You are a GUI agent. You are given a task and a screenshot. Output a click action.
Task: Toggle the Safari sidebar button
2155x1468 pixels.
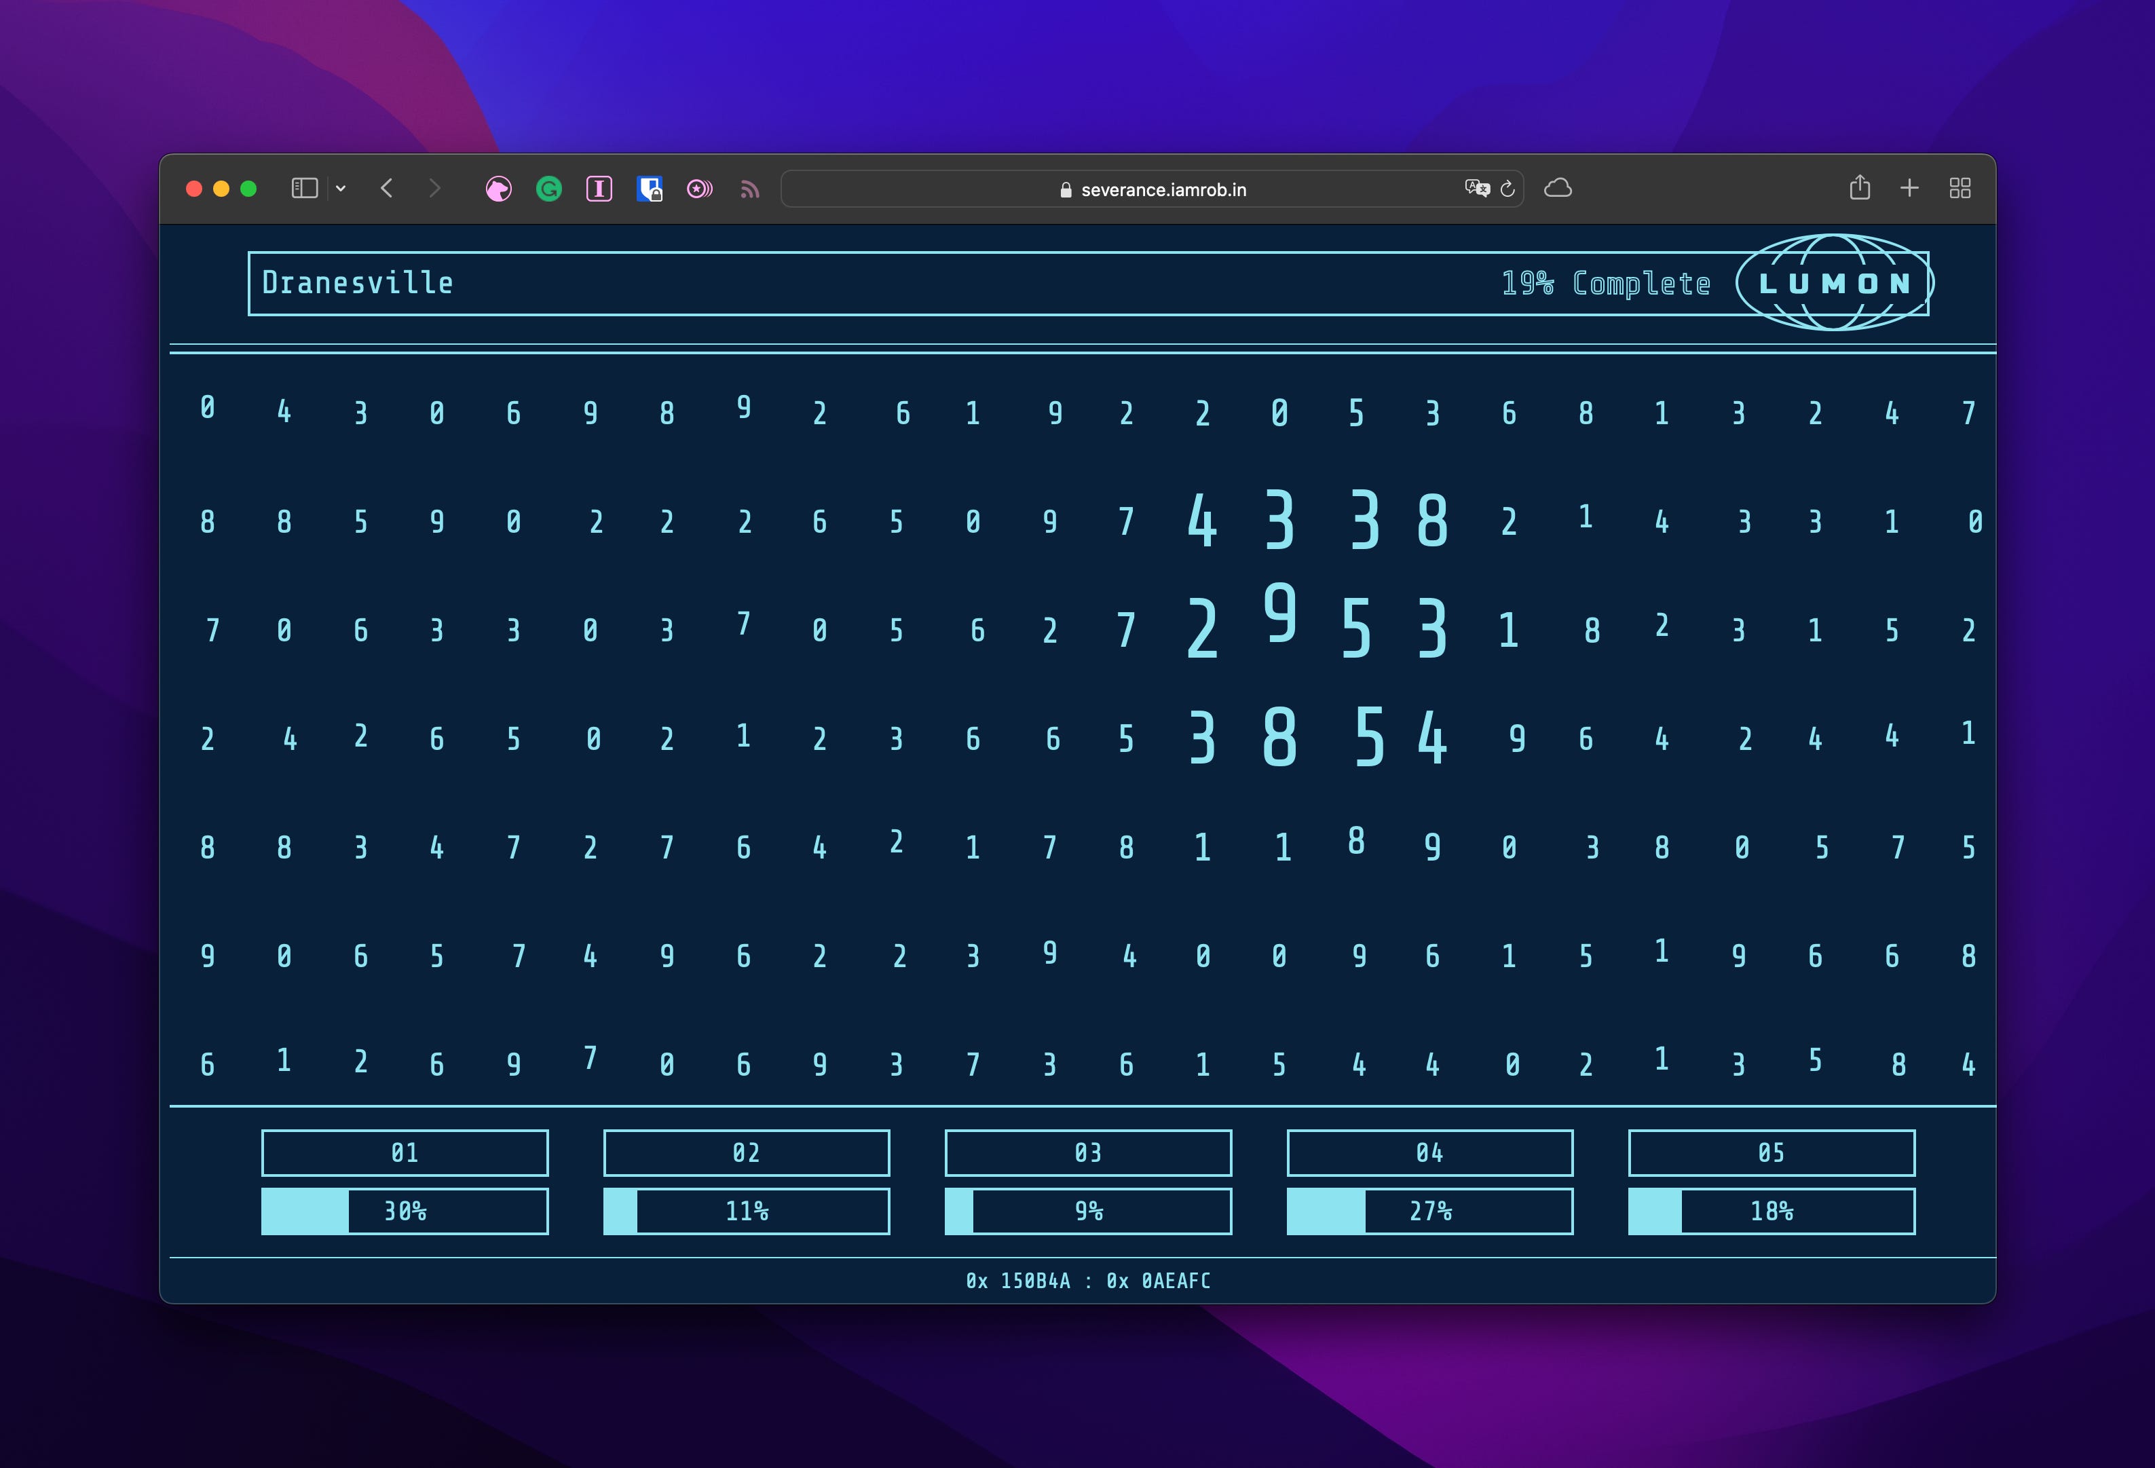coord(304,188)
